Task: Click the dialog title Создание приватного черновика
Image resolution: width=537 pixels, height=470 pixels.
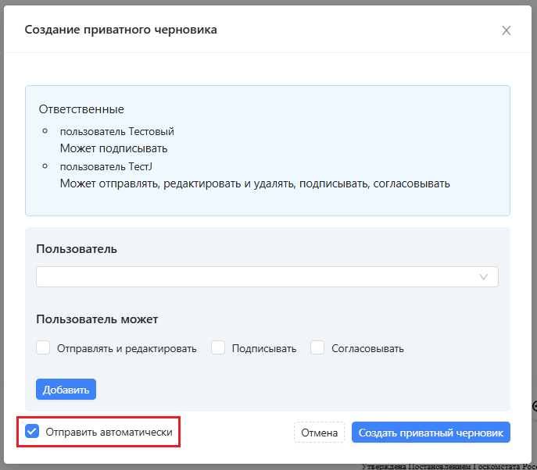Action: [x=121, y=30]
